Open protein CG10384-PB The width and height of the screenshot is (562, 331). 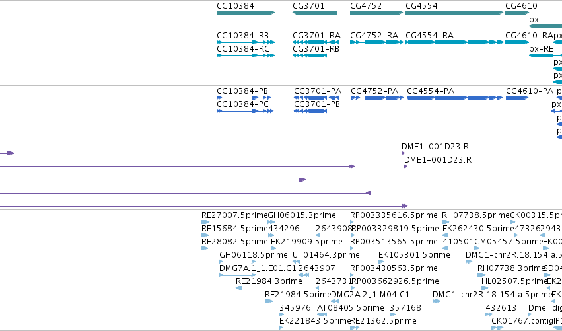[242, 91]
